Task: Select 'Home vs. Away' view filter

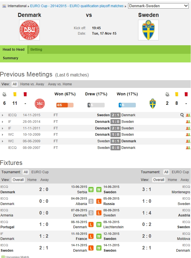Action: (32, 84)
